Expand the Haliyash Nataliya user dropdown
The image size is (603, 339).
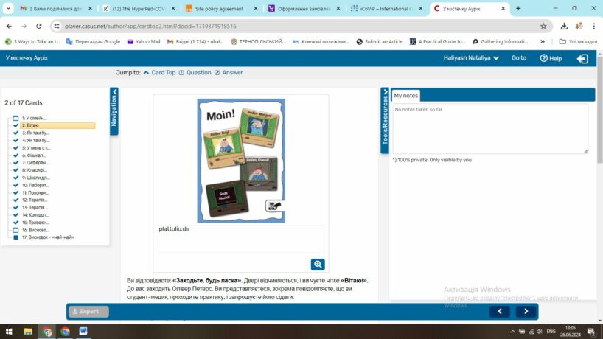tap(471, 58)
